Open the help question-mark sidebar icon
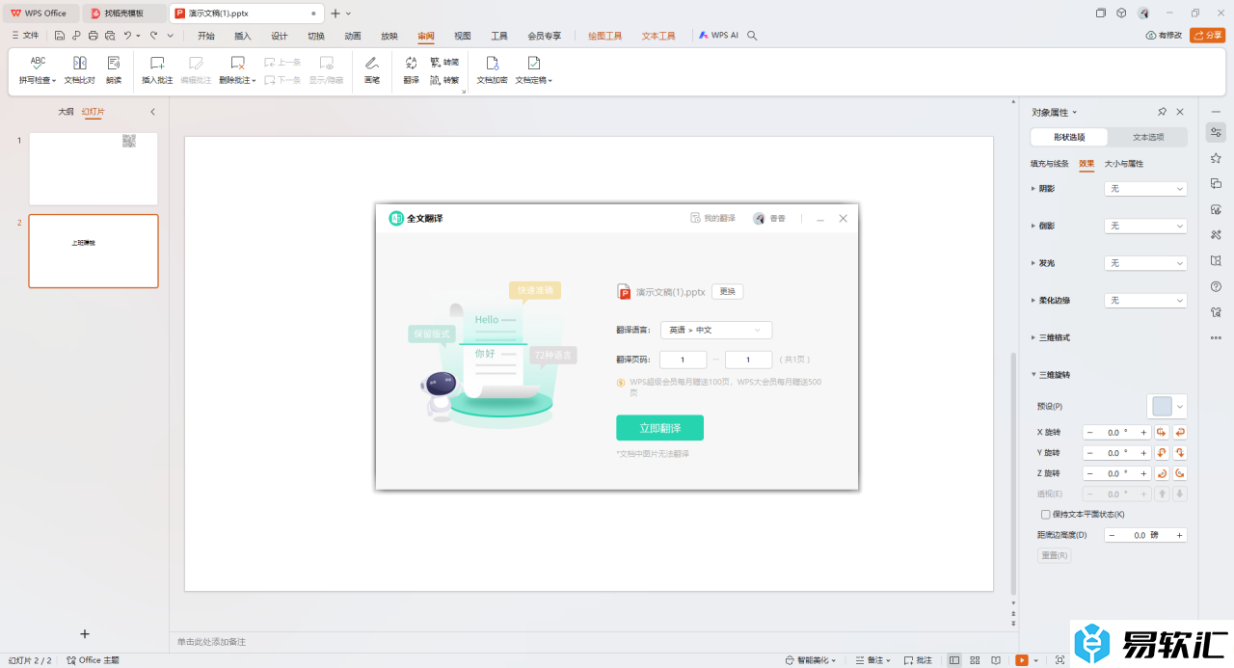1234x668 pixels. (1216, 286)
